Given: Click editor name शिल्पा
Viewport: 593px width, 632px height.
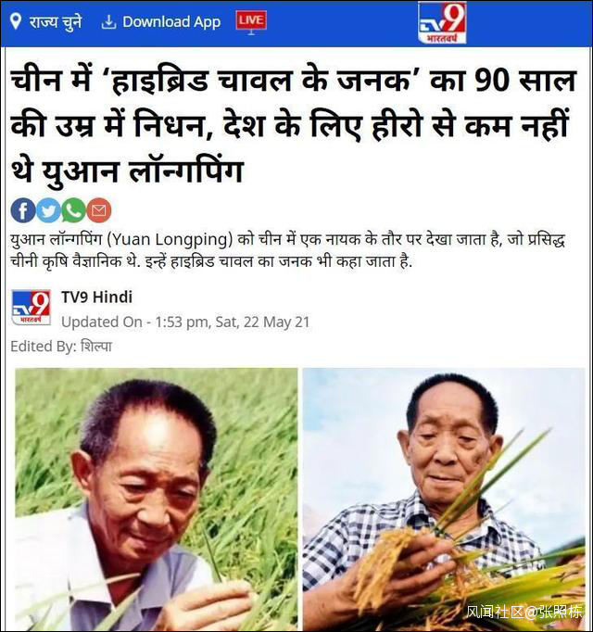Looking at the screenshot, I should click(96, 347).
